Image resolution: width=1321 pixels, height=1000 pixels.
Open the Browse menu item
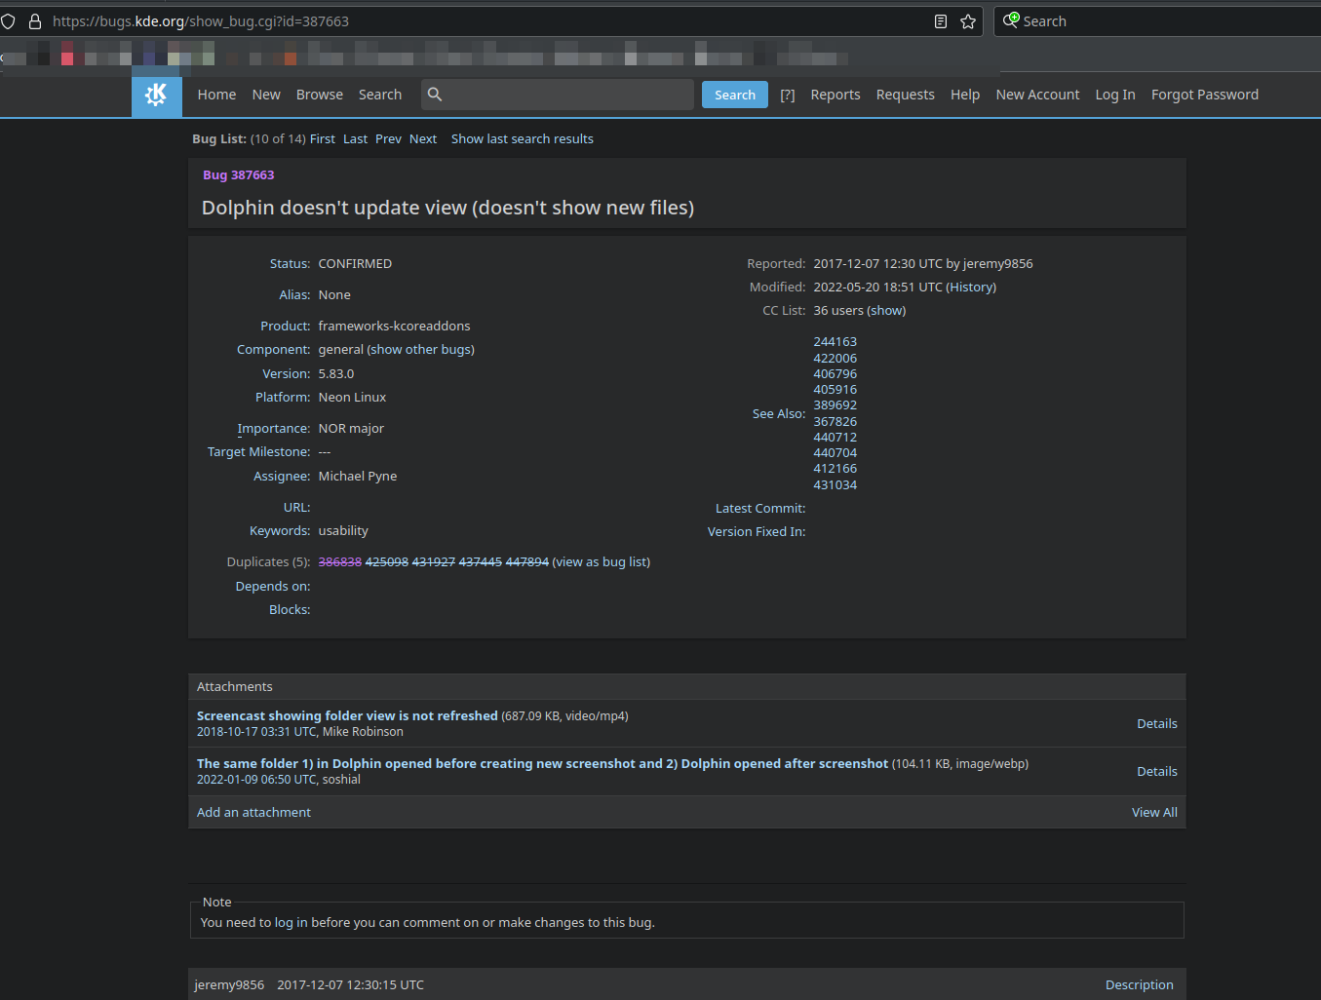pos(319,95)
